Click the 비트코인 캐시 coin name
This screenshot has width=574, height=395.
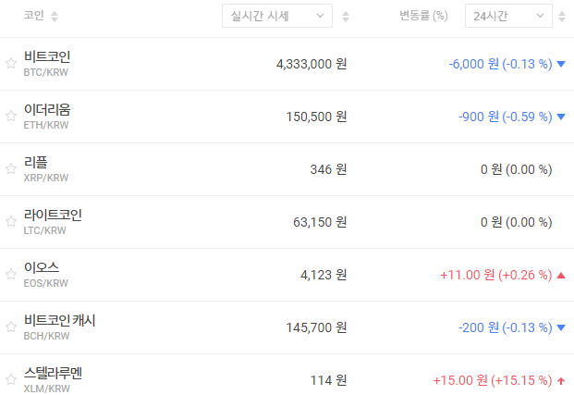click(60, 321)
